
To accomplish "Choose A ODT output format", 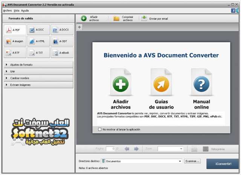I will pyautogui.click(x=62, y=41).
